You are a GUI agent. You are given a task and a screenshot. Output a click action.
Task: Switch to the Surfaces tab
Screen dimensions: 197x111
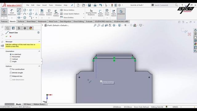tap(21, 21)
